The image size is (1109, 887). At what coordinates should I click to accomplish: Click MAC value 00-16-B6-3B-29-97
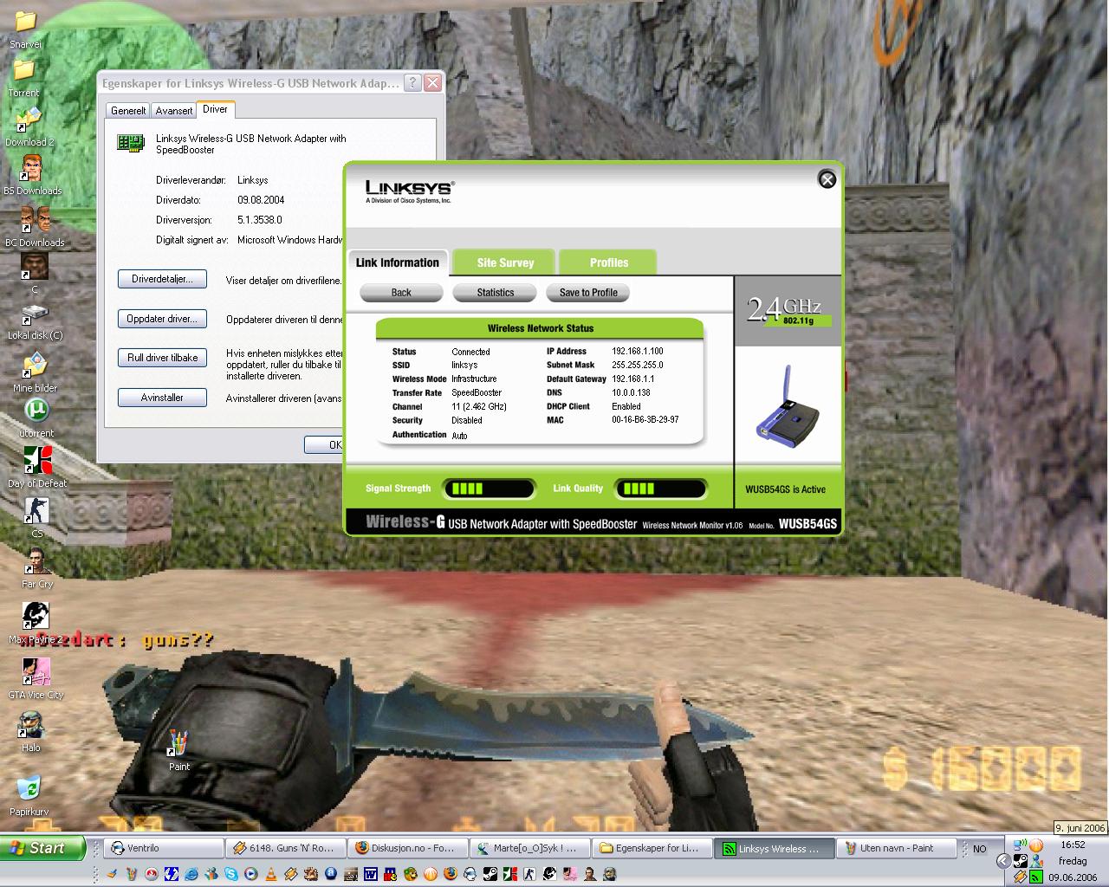coord(645,420)
